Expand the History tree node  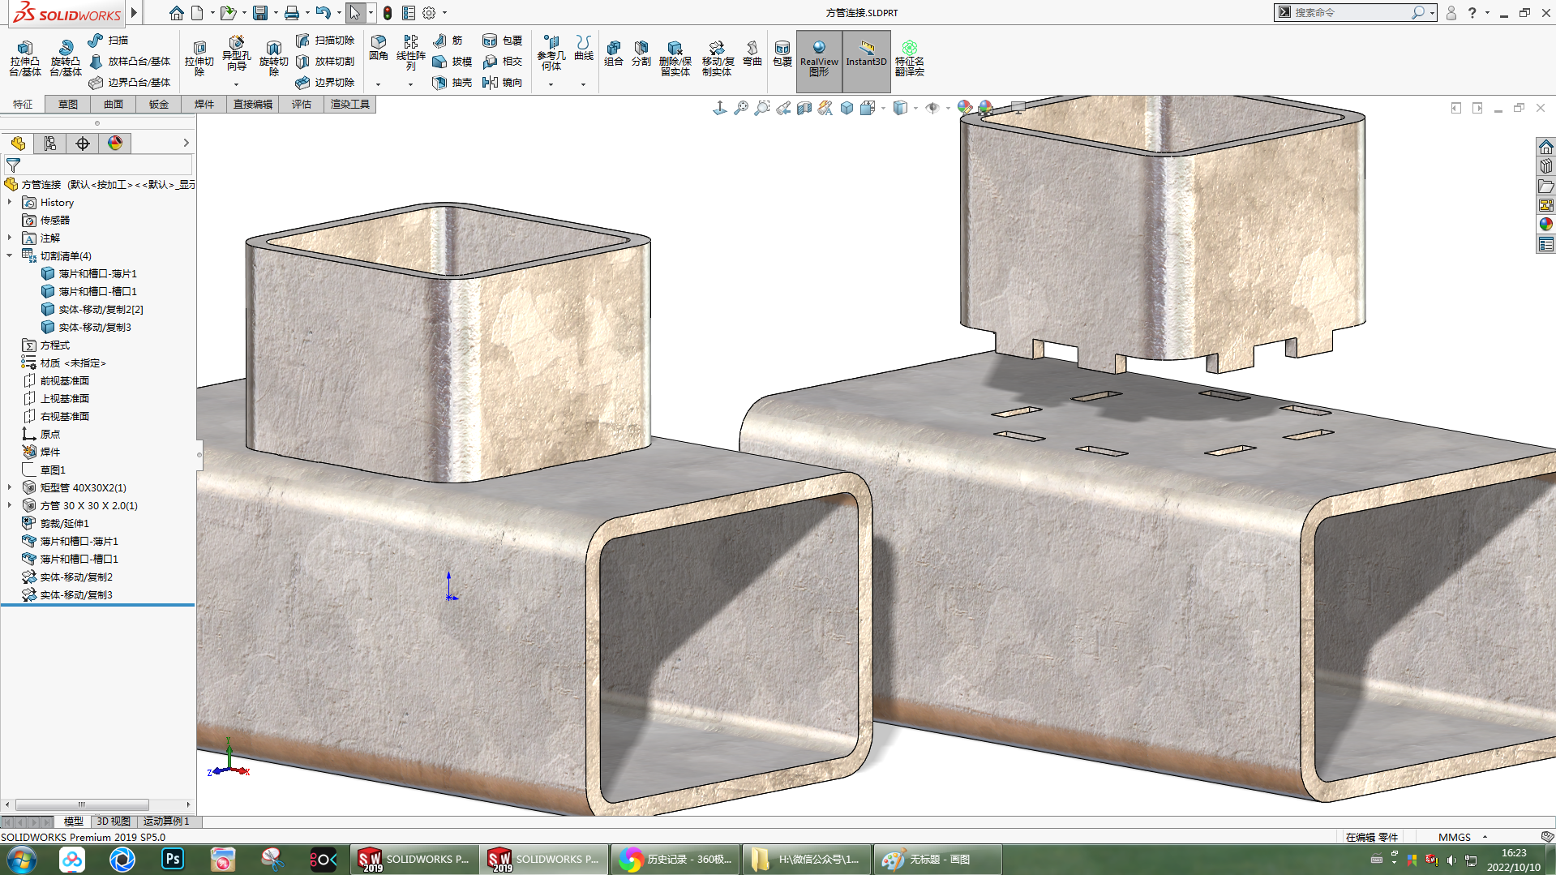click(10, 202)
